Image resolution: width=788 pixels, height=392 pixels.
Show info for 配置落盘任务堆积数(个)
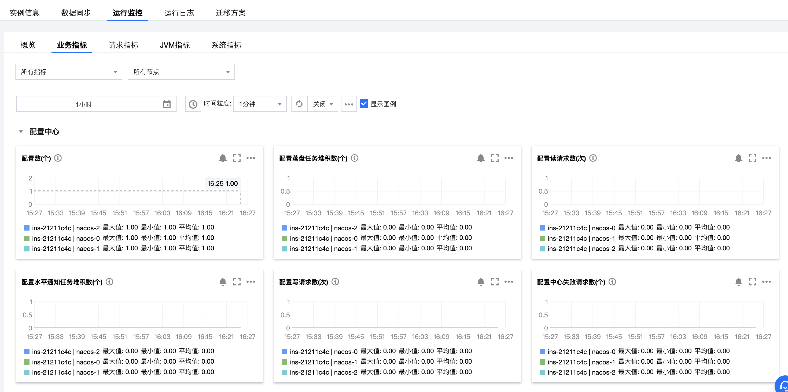[355, 158]
